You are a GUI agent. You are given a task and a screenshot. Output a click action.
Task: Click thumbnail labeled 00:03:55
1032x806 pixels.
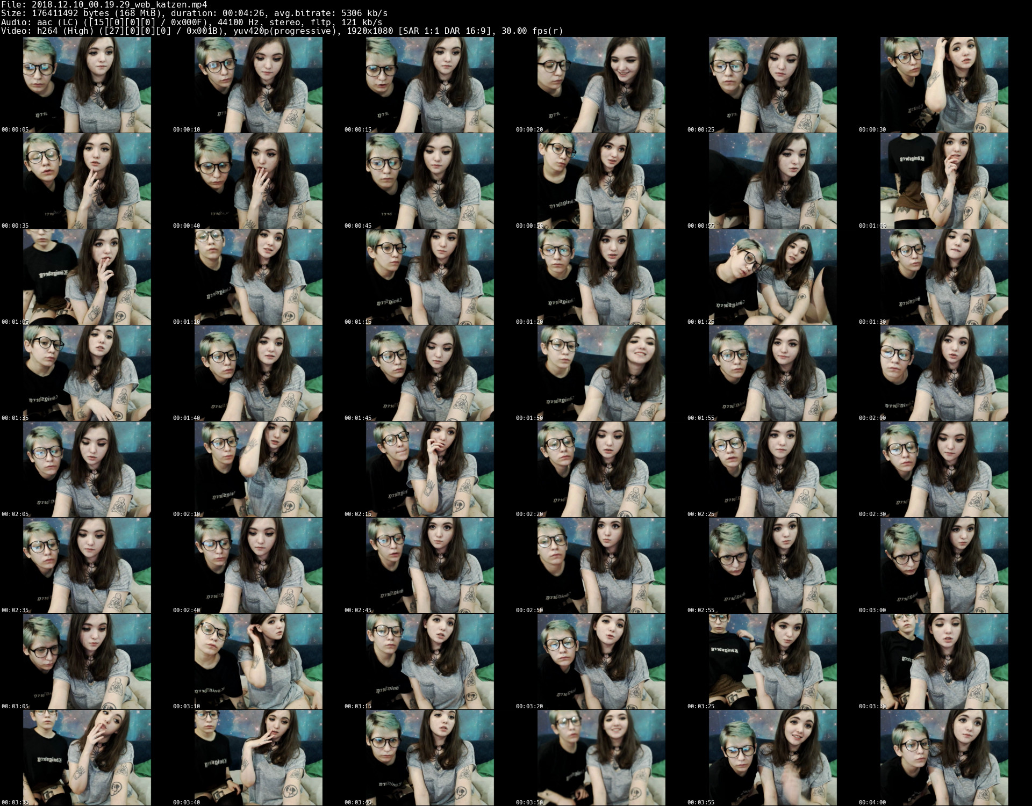pos(773,758)
